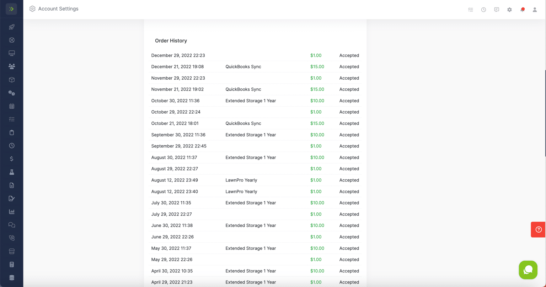Click the clock history icon in the top bar

(483, 10)
